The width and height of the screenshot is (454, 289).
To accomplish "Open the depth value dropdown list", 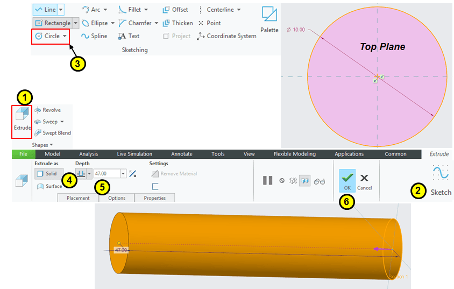I will click(x=124, y=174).
